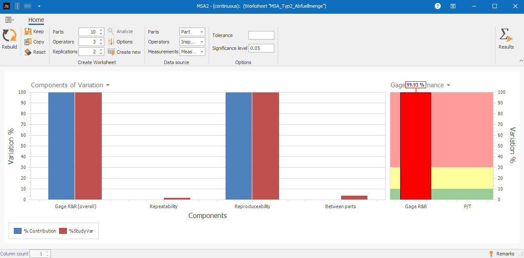524x258 pixels.
Task: Open the Results sigma icon
Action: click(x=505, y=35)
